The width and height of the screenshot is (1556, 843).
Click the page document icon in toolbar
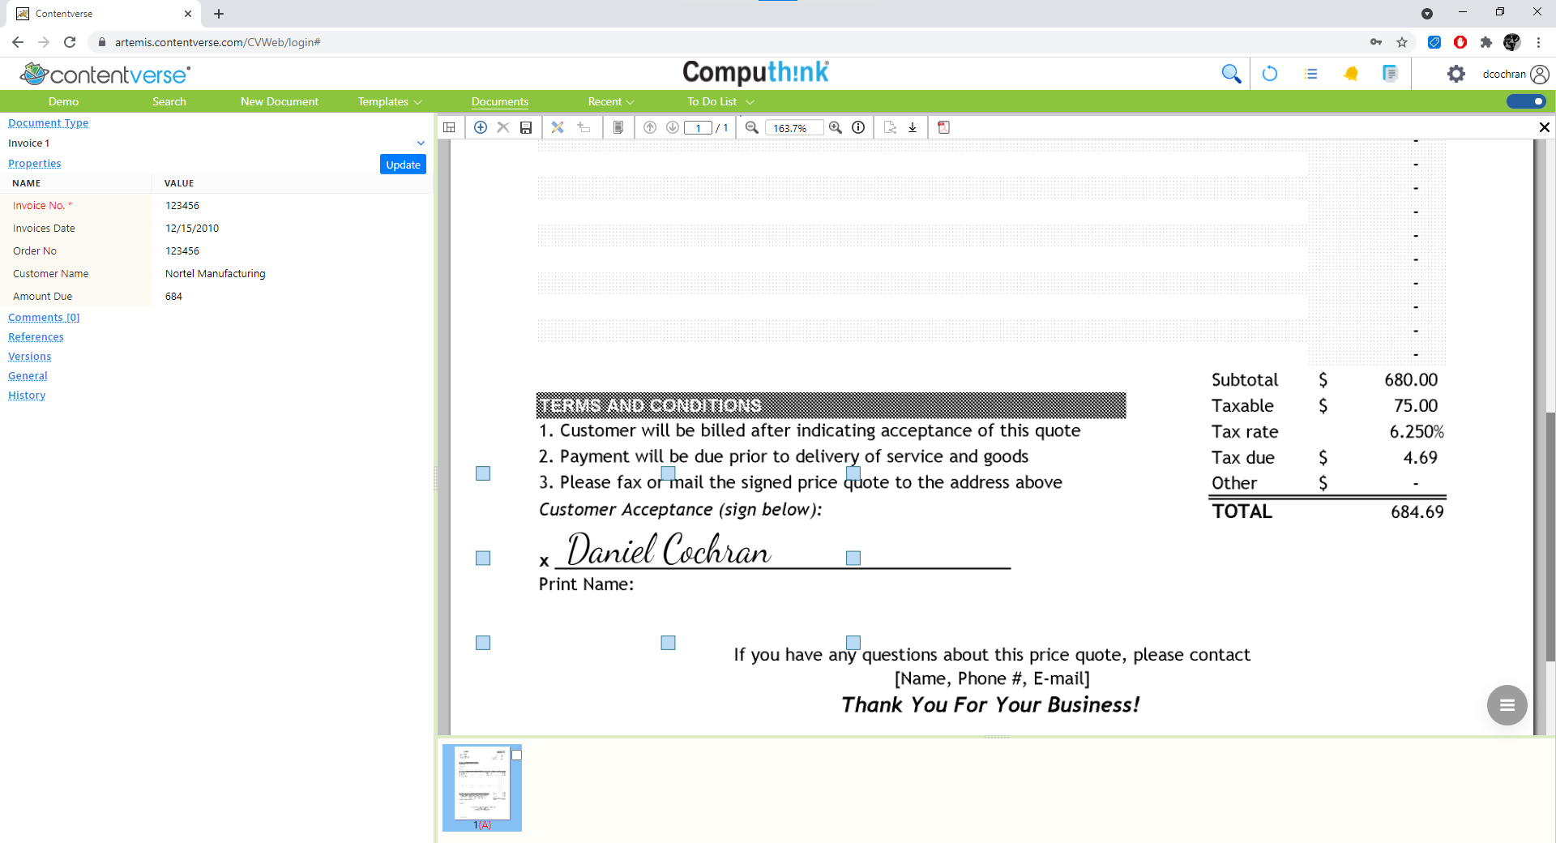(x=618, y=127)
